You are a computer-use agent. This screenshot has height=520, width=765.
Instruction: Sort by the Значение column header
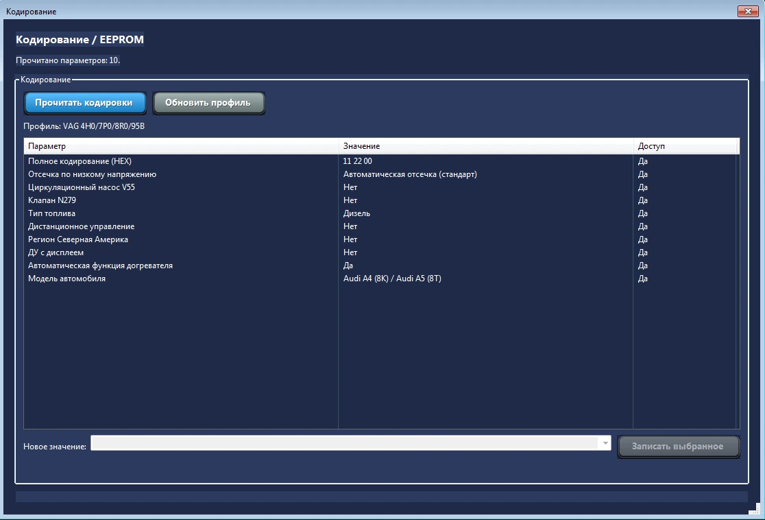click(486, 146)
